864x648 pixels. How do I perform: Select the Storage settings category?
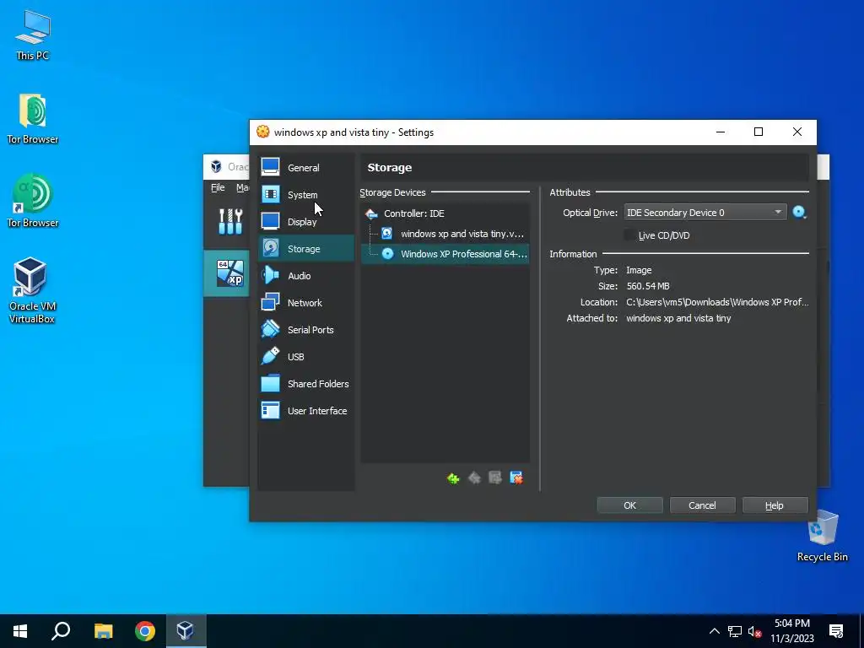point(305,249)
